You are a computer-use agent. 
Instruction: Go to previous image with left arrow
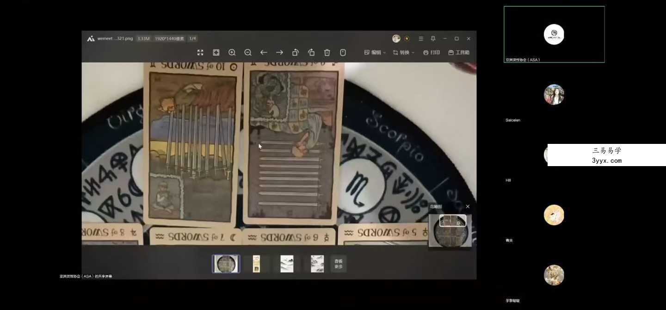[264, 52]
